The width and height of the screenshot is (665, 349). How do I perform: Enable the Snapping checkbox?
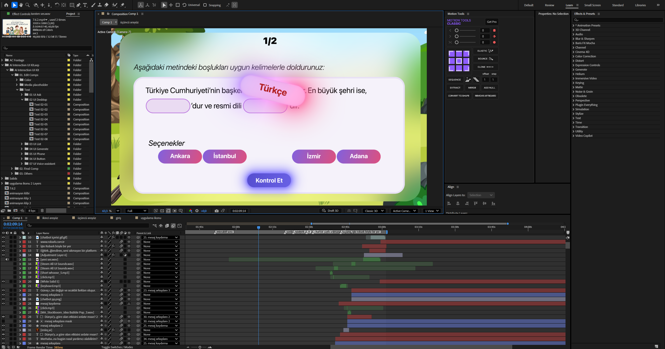coord(205,5)
